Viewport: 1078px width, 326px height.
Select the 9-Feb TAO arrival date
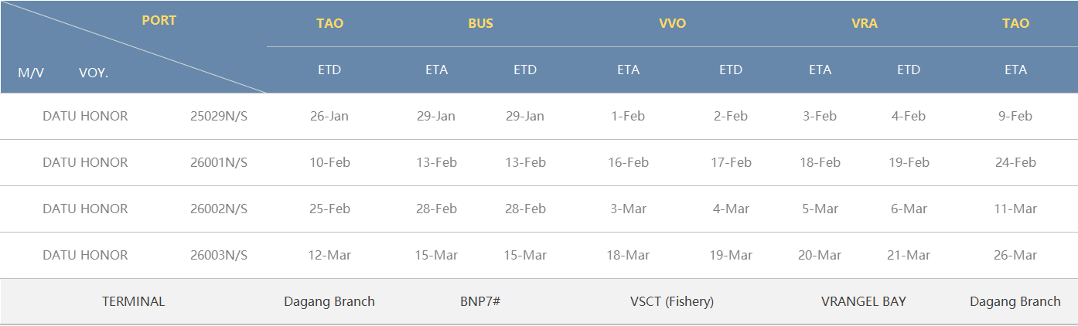point(1015,117)
